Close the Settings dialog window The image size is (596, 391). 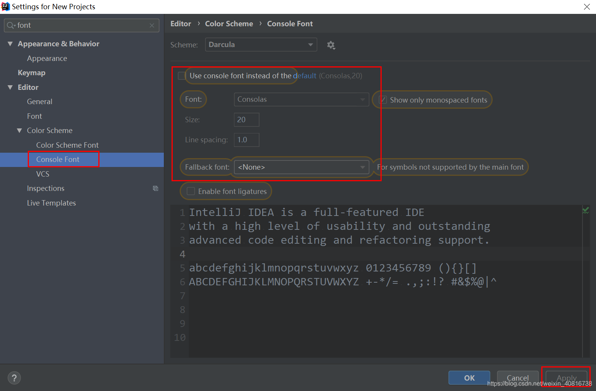point(587,7)
